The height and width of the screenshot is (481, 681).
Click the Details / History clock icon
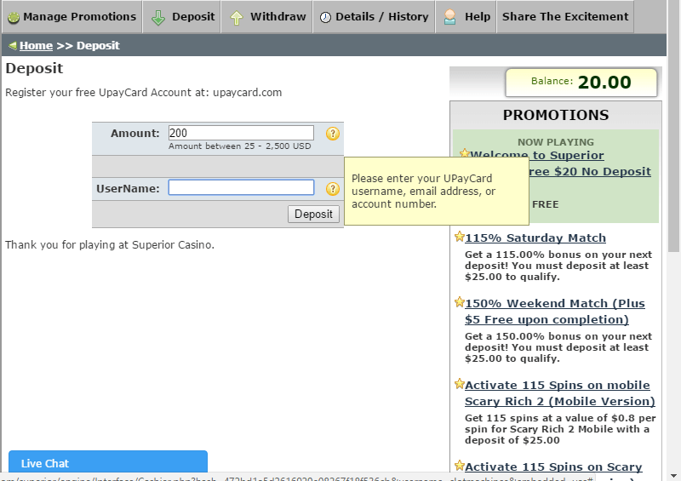(325, 17)
